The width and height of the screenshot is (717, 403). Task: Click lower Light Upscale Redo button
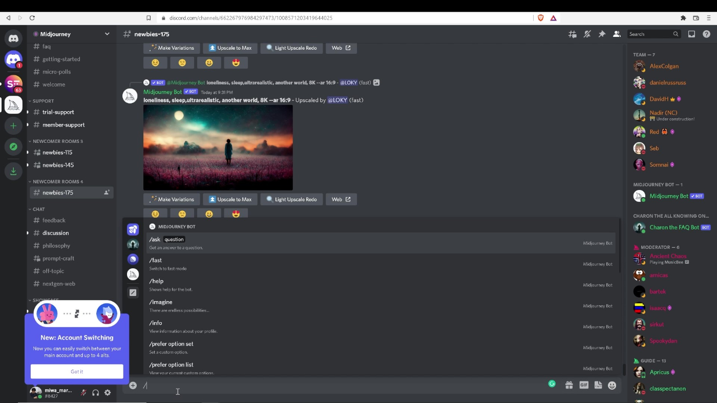click(291, 199)
